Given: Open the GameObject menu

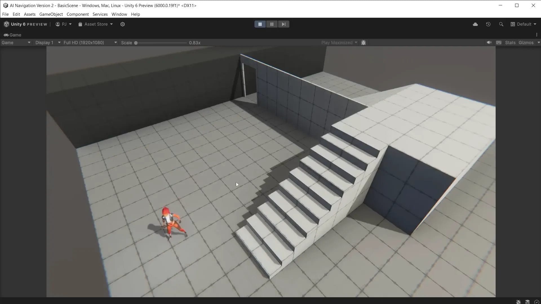Looking at the screenshot, I should [x=51, y=14].
